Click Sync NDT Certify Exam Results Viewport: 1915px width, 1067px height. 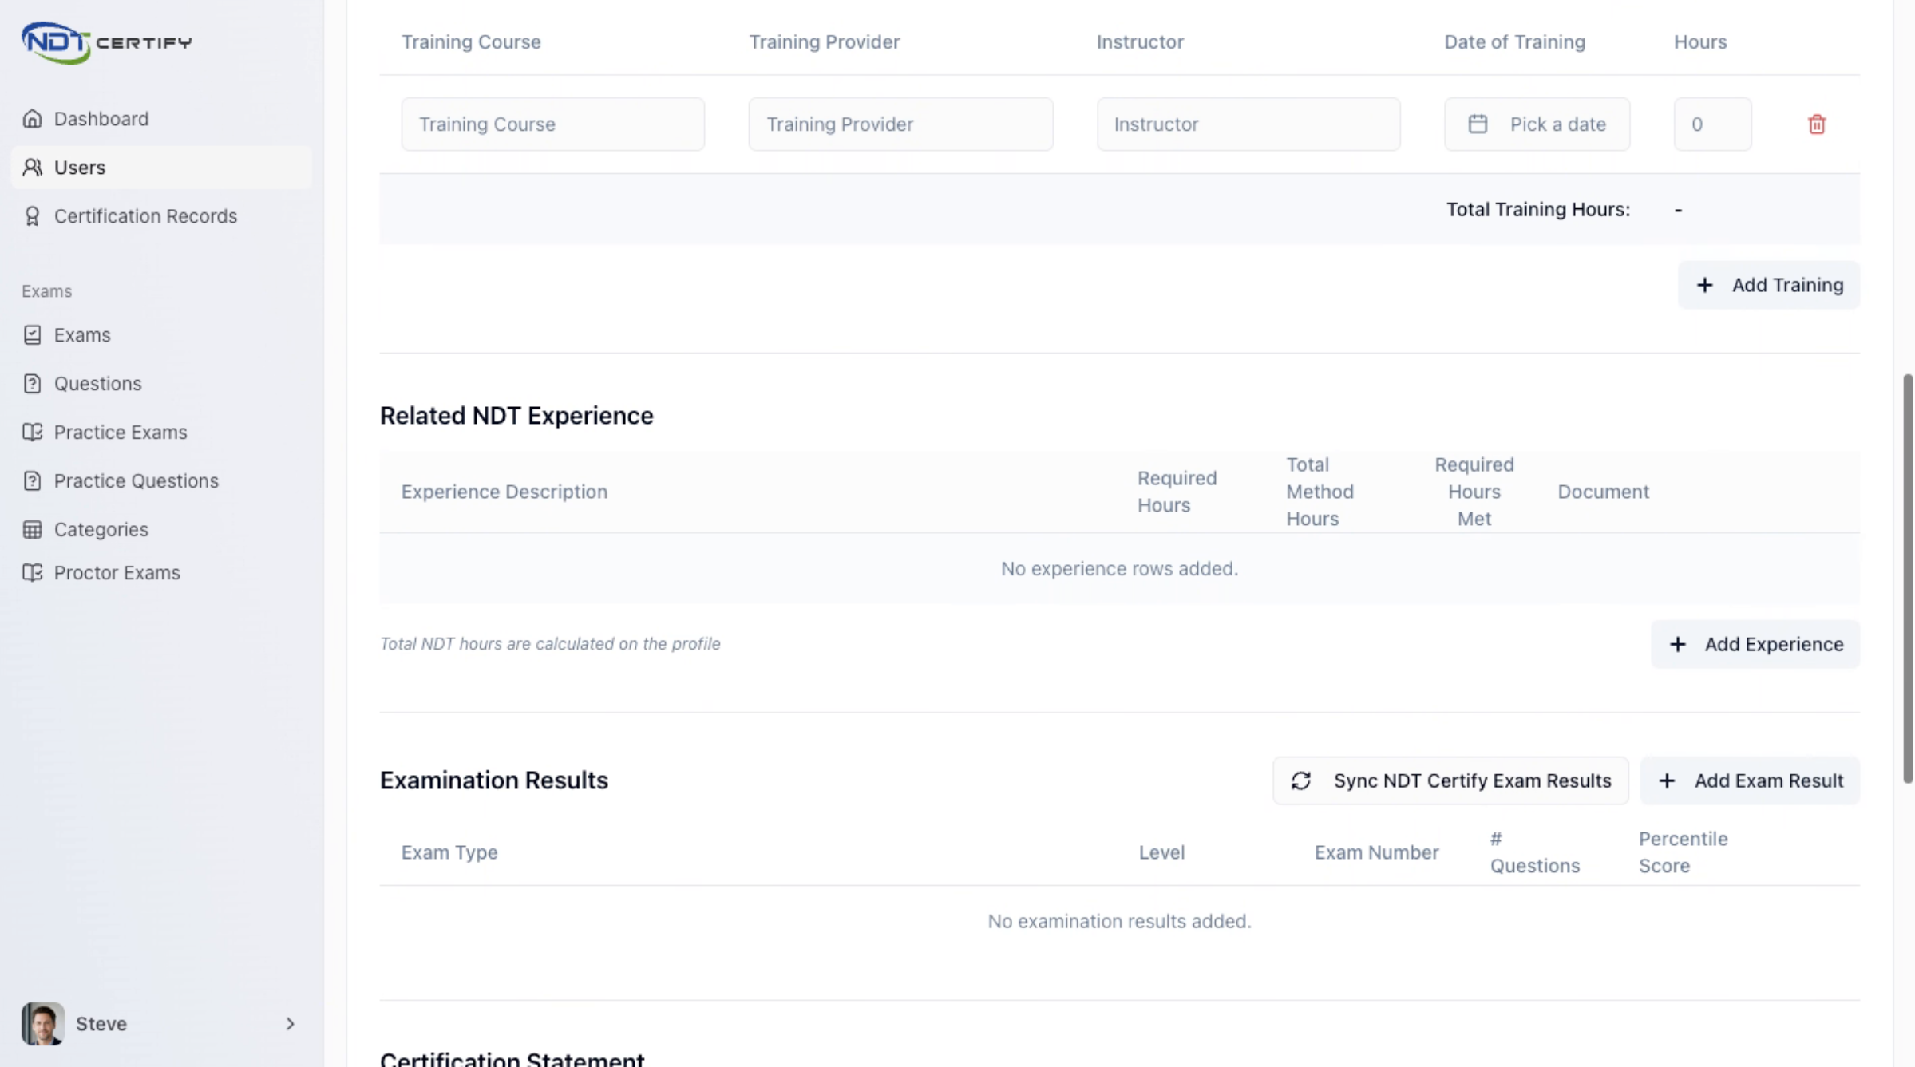click(x=1450, y=780)
